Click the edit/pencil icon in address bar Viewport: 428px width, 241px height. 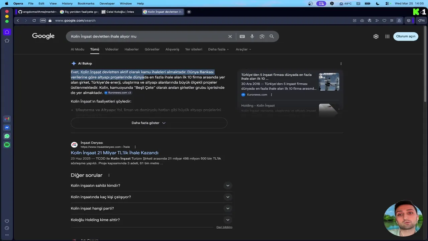pyautogui.click(x=355, y=20)
